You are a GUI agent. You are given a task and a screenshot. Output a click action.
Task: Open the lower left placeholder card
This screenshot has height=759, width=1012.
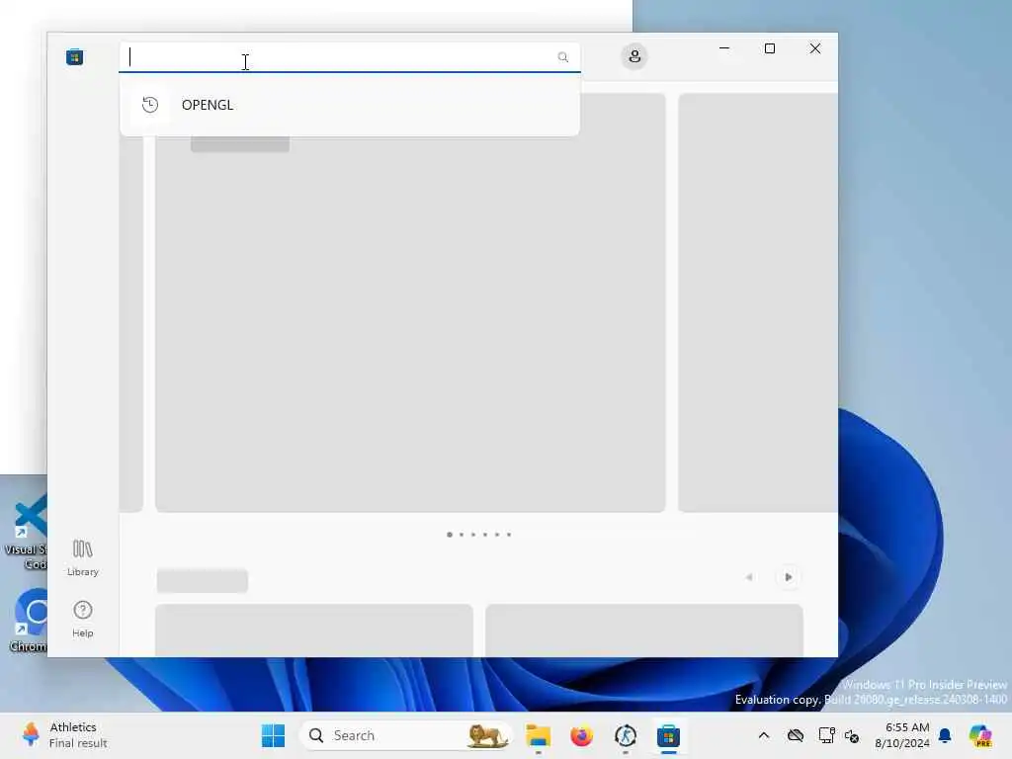[313, 631]
